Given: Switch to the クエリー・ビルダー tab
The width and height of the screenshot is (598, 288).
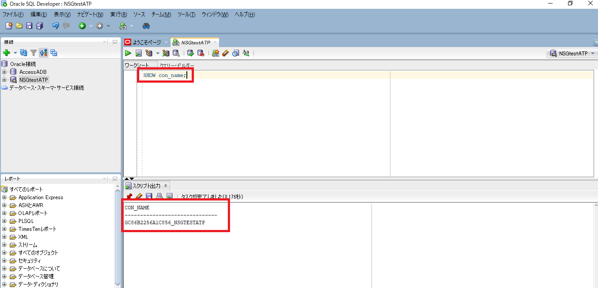Looking at the screenshot, I should (x=177, y=66).
